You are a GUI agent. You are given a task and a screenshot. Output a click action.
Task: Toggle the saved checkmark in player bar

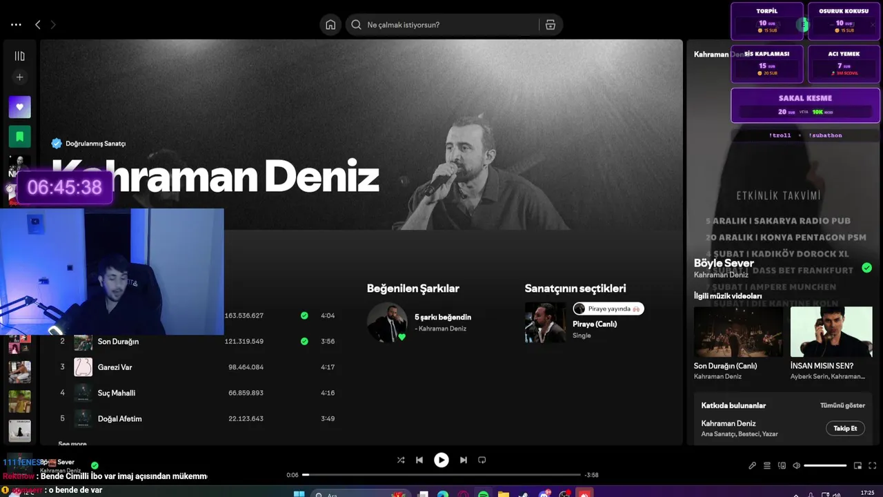coord(95,465)
